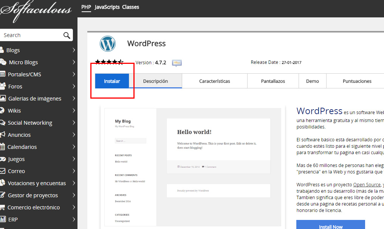Image resolution: width=384 pixels, height=229 pixels.
Task: Expand the Social Networking chevron
Action: pyautogui.click(x=74, y=122)
